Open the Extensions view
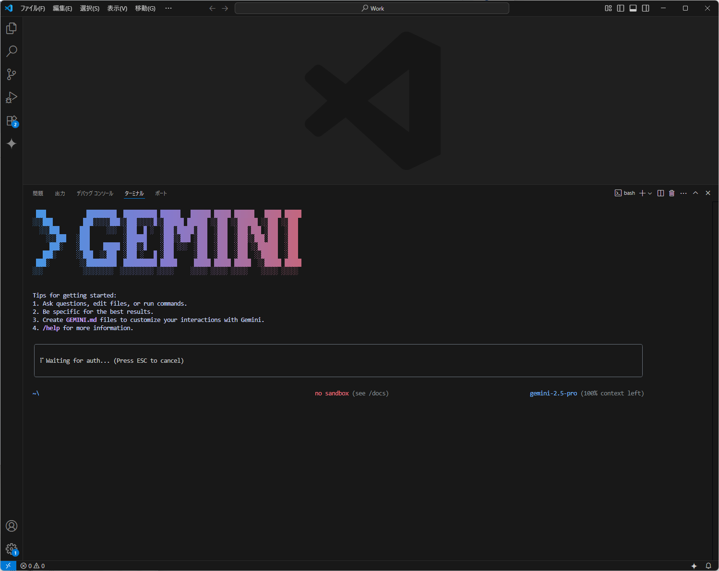This screenshot has width=719, height=571. [x=11, y=120]
